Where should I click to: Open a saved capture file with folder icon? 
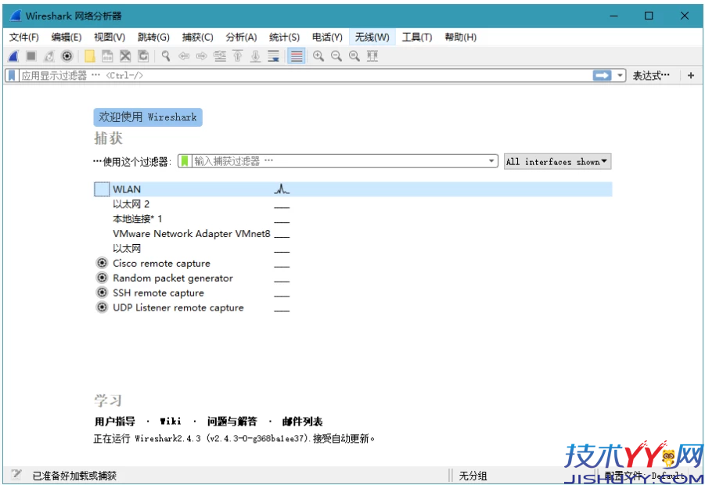pos(90,56)
